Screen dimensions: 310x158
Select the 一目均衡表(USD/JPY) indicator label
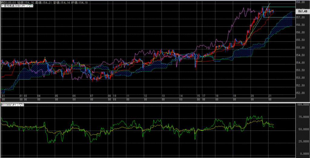14,6
